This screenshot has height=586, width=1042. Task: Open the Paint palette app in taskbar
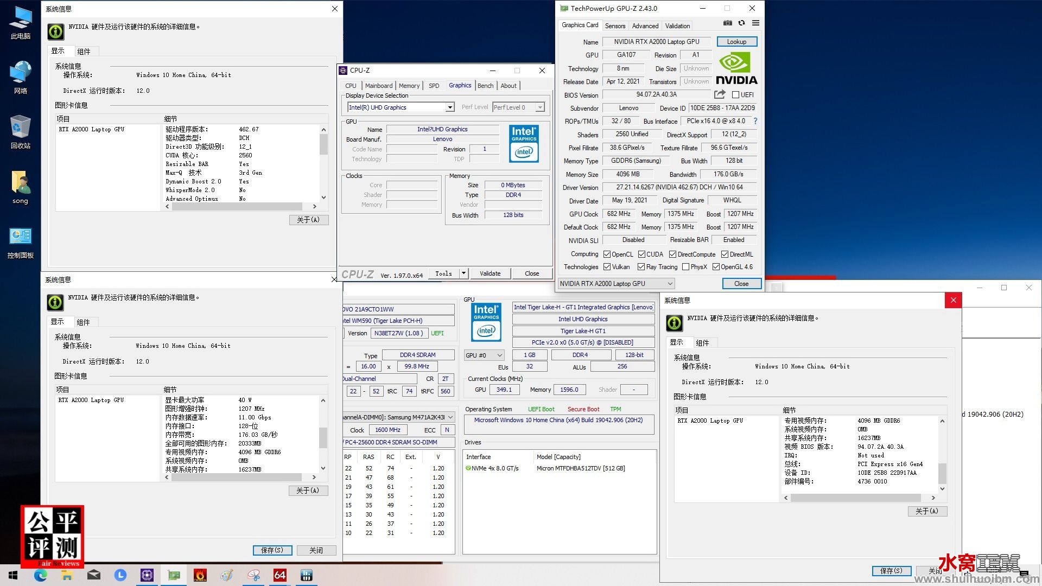click(227, 575)
